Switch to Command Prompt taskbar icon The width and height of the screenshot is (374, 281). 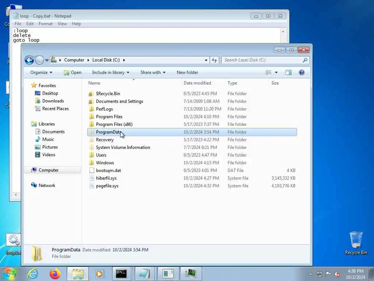click(x=121, y=274)
